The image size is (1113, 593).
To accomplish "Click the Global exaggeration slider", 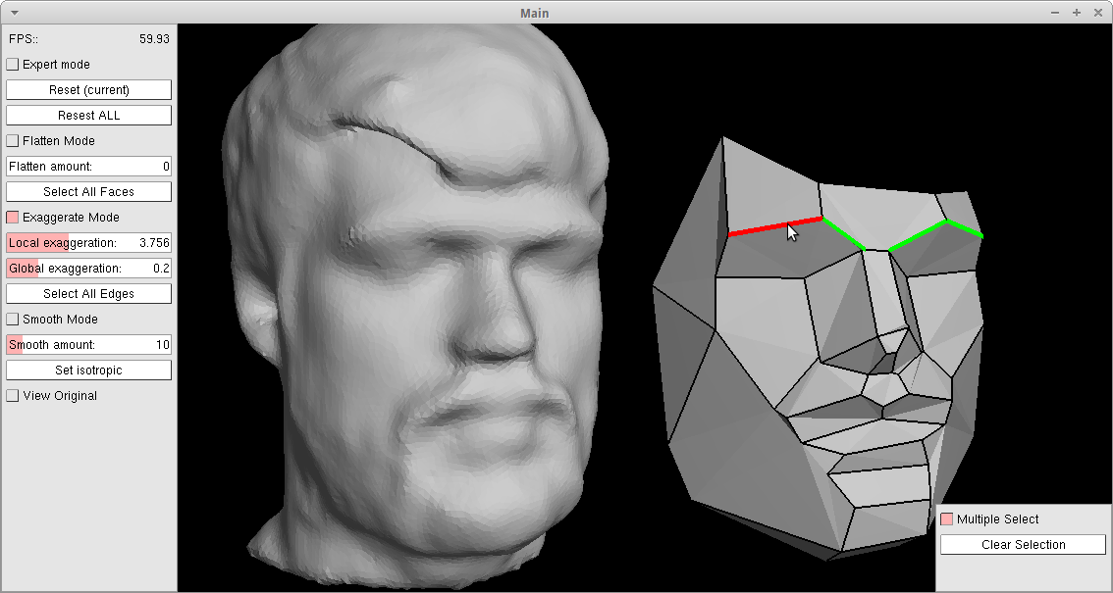I will [x=89, y=269].
